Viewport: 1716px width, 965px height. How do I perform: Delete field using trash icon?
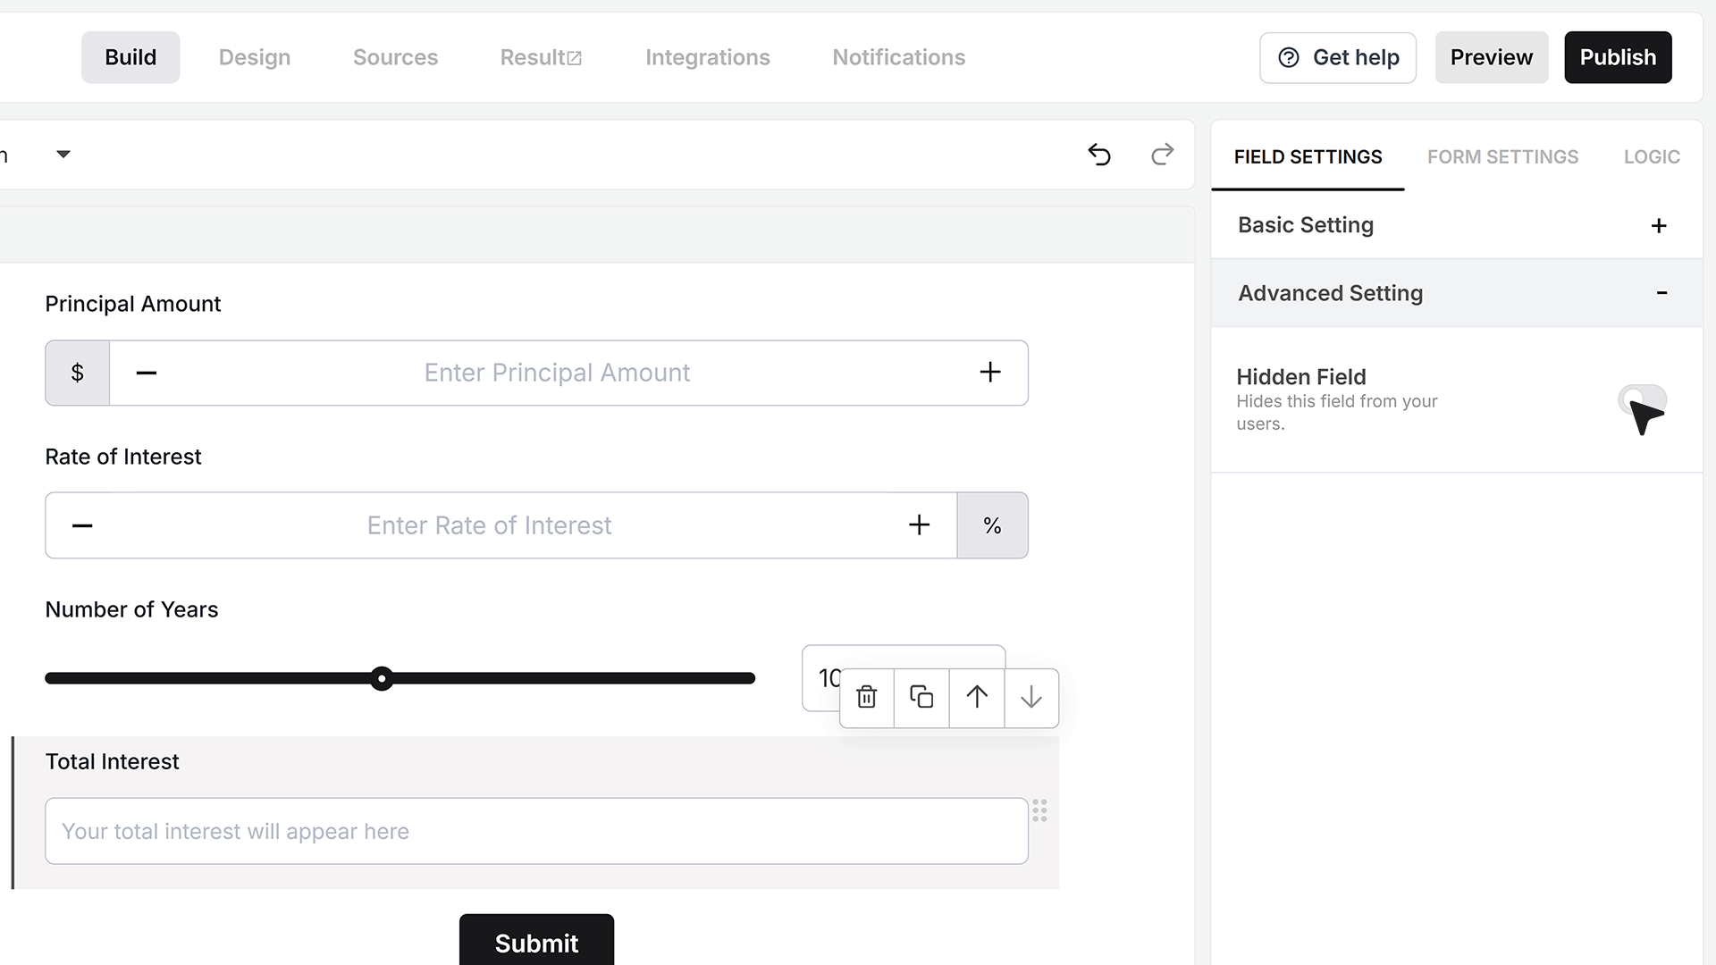click(866, 697)
